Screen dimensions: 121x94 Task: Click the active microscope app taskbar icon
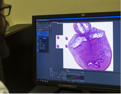(46, 81)
